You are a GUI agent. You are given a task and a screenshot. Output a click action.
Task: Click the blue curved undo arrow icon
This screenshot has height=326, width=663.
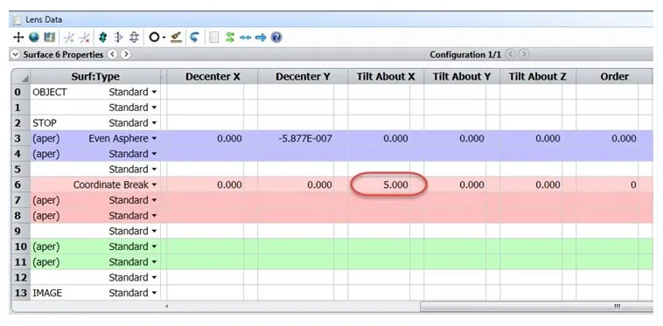click(x=194, y=38)
